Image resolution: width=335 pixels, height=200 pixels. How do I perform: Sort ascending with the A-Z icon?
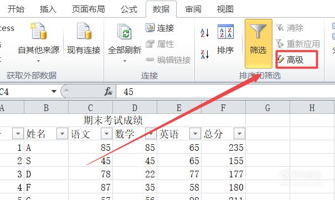(205, 33)
